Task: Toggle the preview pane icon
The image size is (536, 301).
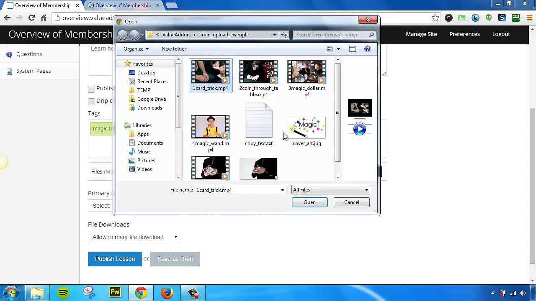Action: [352, 49]
